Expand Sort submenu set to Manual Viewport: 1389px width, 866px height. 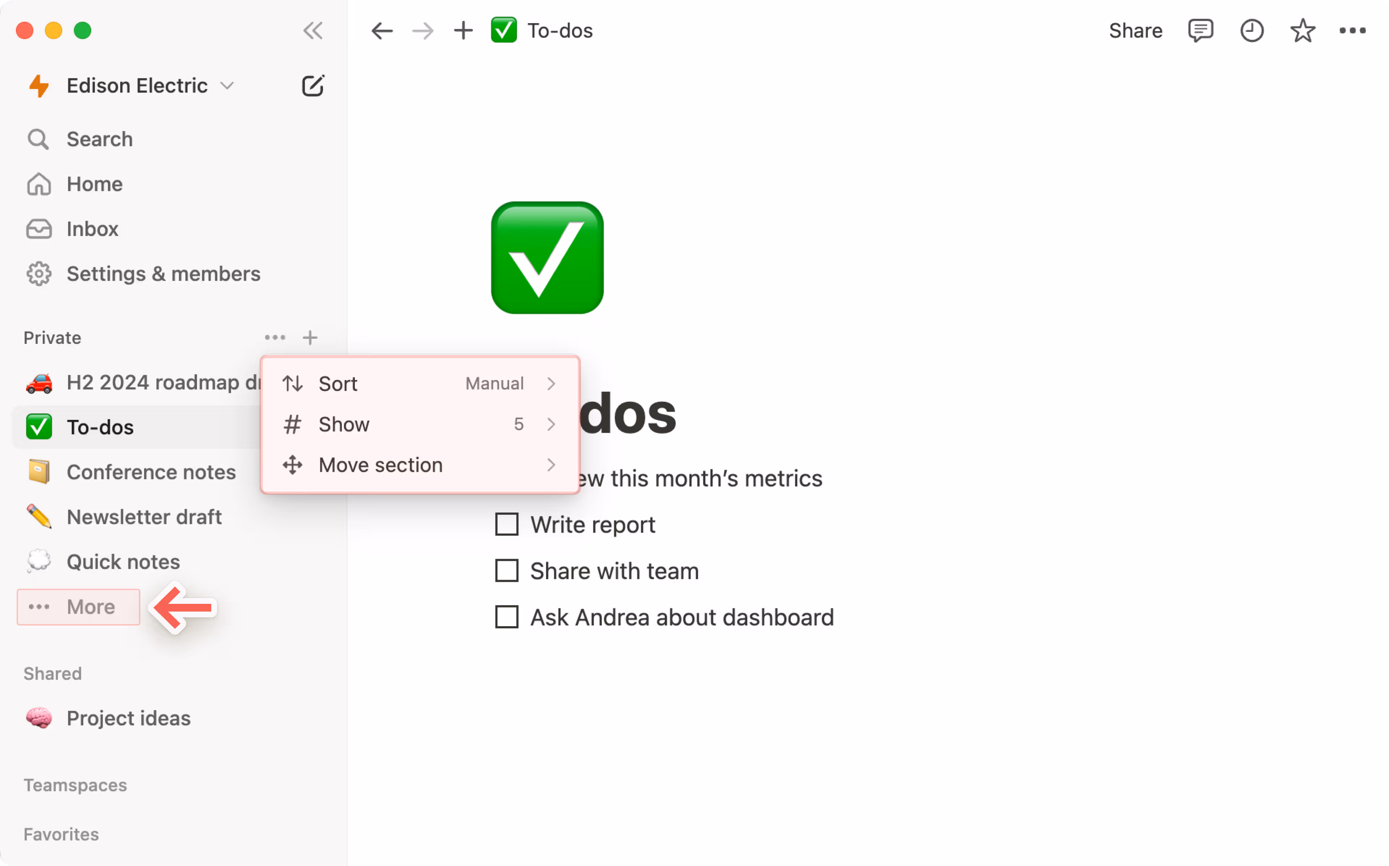pyautogui.click(x=419, y=383)
